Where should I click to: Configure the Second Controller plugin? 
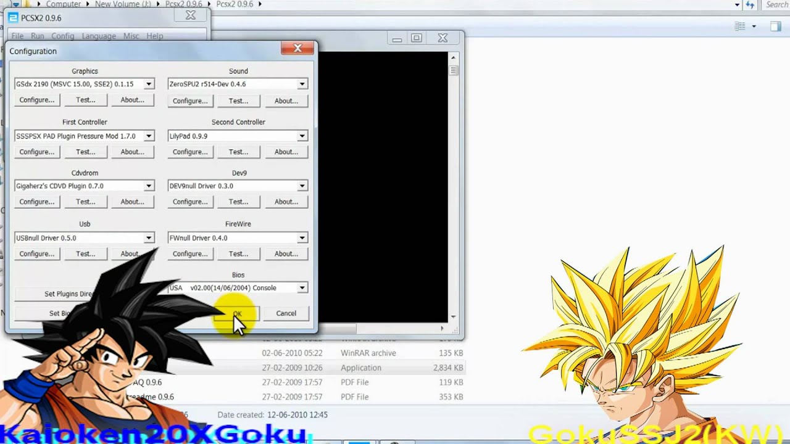(190, 152)
